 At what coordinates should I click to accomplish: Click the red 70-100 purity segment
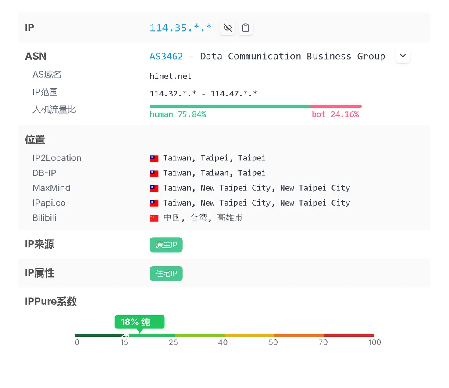click(x=349, y=335)
